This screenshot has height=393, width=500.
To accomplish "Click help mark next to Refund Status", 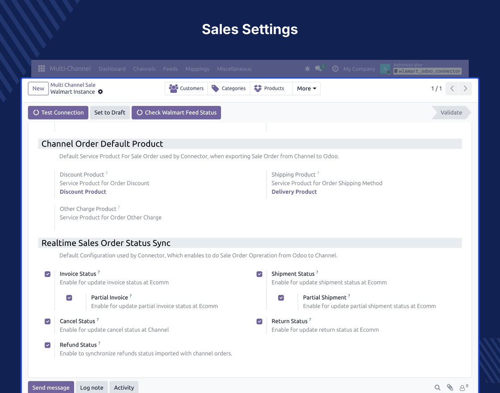I will [x=99, y=343].
